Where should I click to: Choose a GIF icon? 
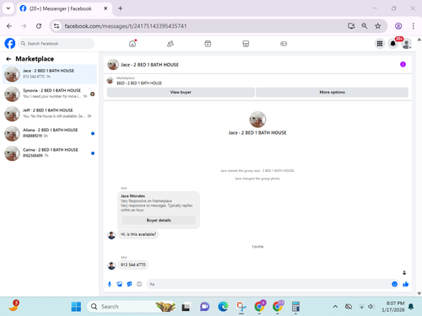(139, 284)
